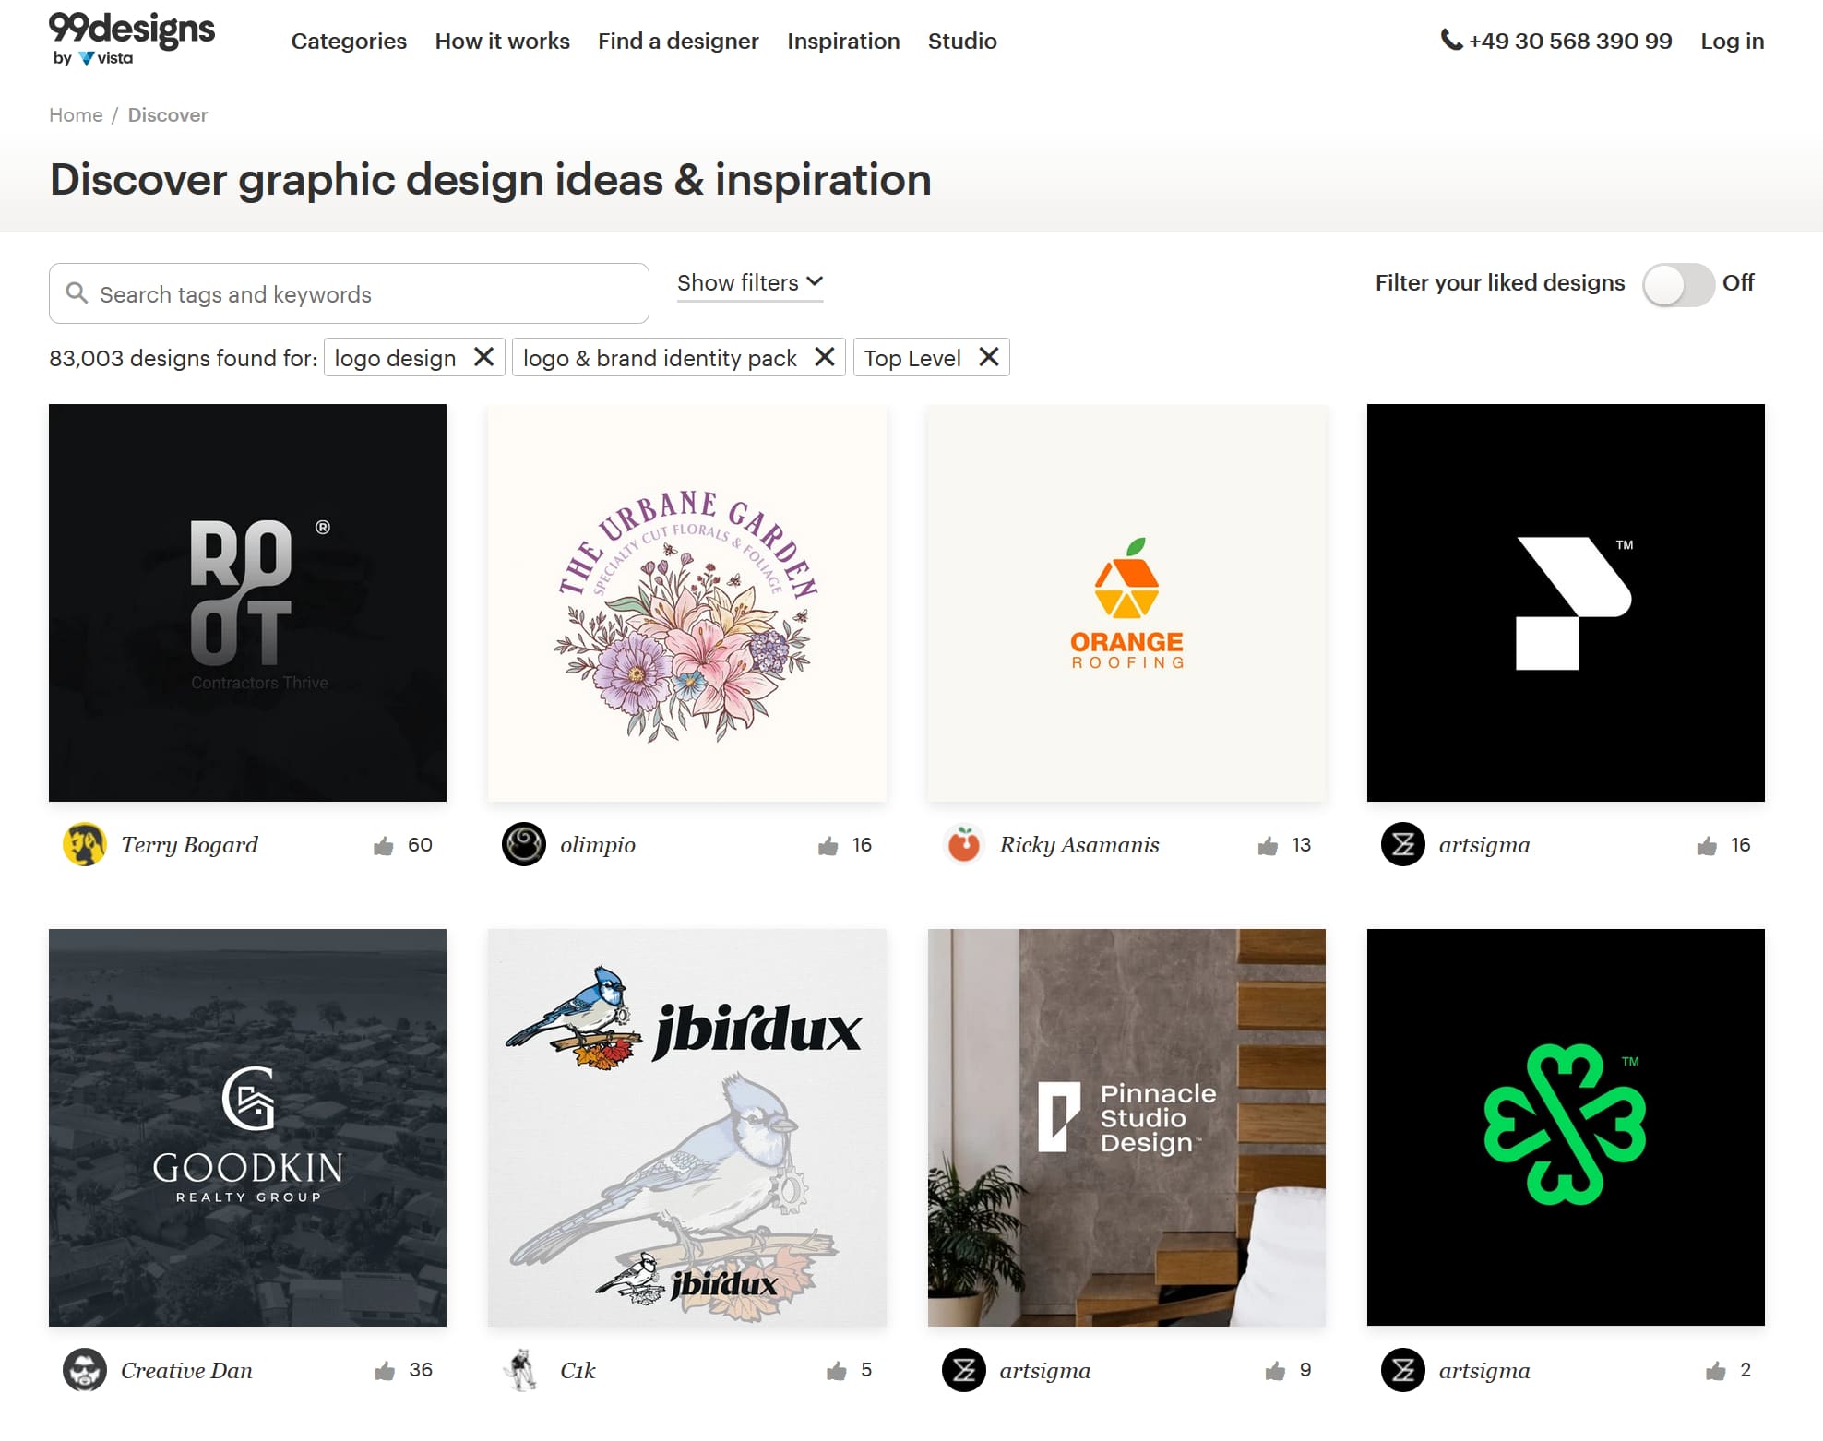Click Ricky Asamanis's orange avatar
This screenshot has width=1823, height=1441.
(963, 844)
